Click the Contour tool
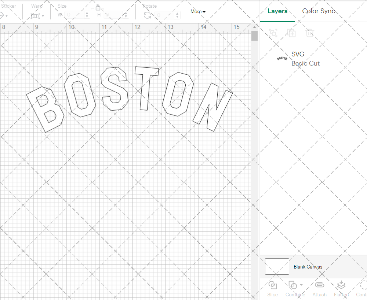This screenshot has width=367, height=300. 361,289
